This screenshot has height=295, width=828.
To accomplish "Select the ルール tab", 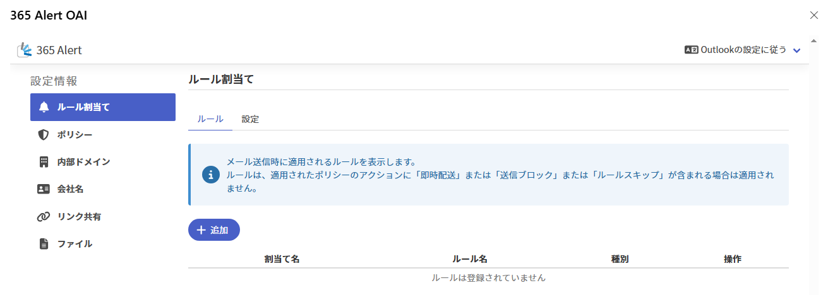I will point(210,119).
